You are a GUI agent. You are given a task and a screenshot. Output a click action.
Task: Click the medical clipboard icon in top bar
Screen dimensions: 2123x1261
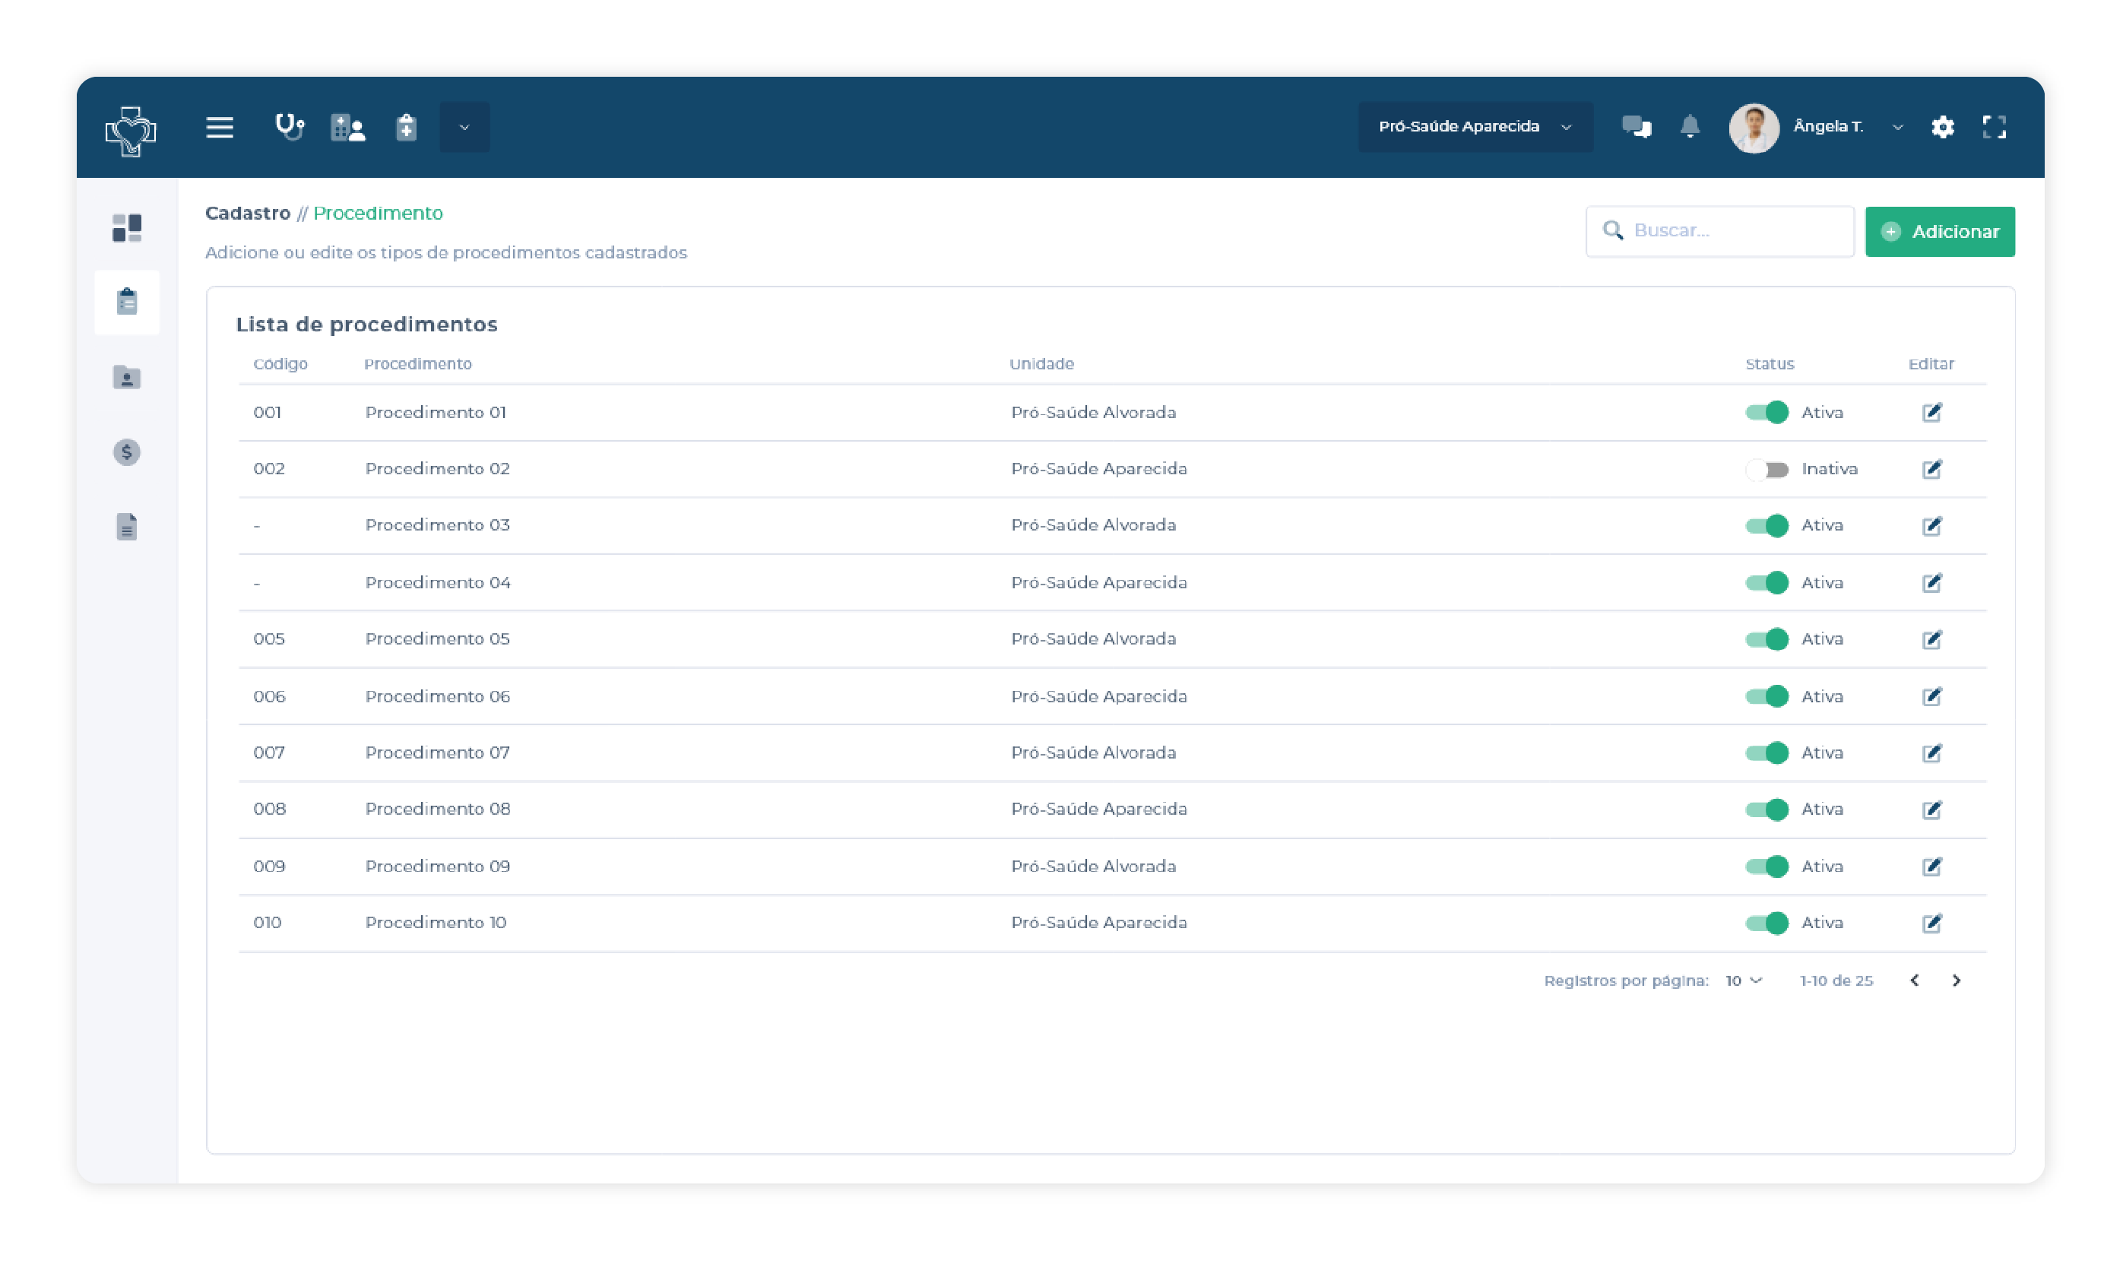406,128
